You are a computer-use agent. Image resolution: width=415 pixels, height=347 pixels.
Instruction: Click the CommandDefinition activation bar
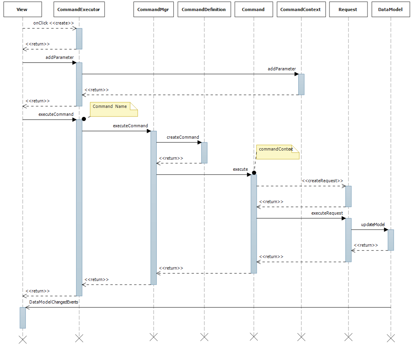pos(204,153)
